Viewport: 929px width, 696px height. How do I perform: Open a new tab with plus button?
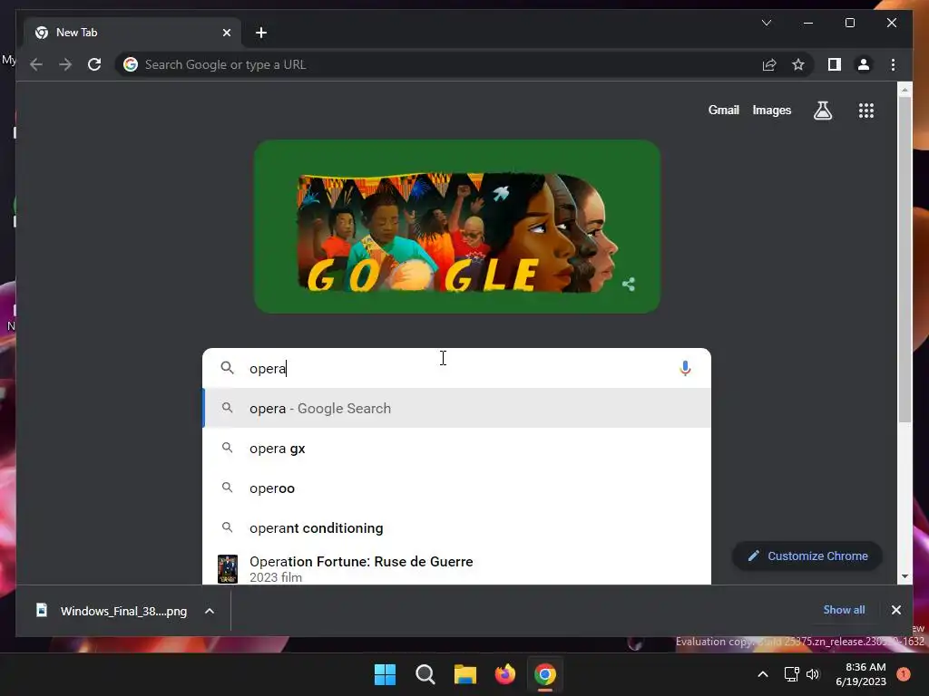click(260, 33)
